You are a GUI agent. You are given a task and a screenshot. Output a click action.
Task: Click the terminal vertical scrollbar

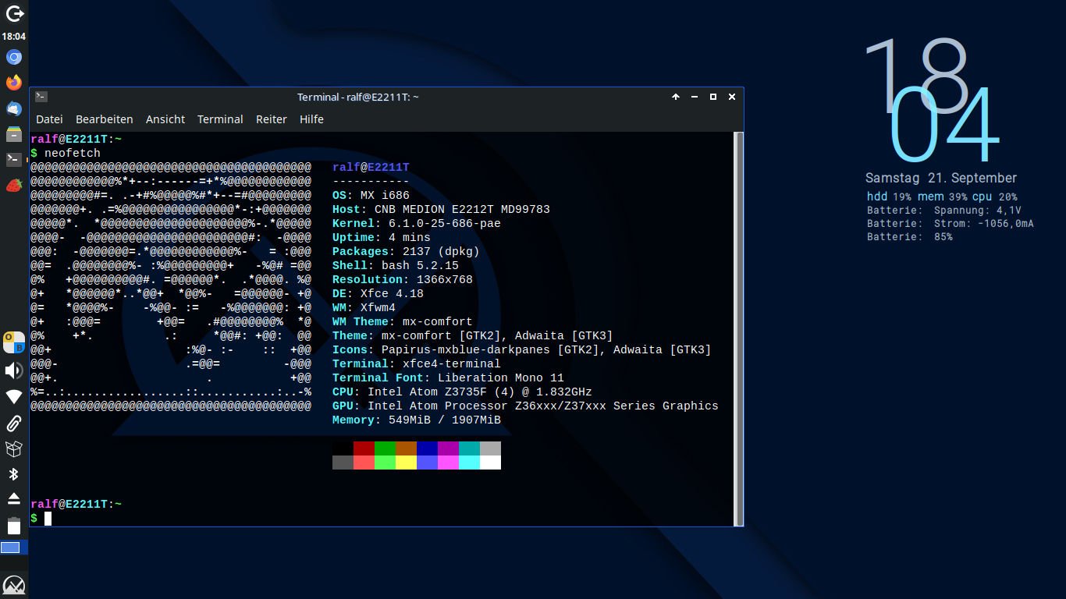pyautogui.click(x=738, y=328)
